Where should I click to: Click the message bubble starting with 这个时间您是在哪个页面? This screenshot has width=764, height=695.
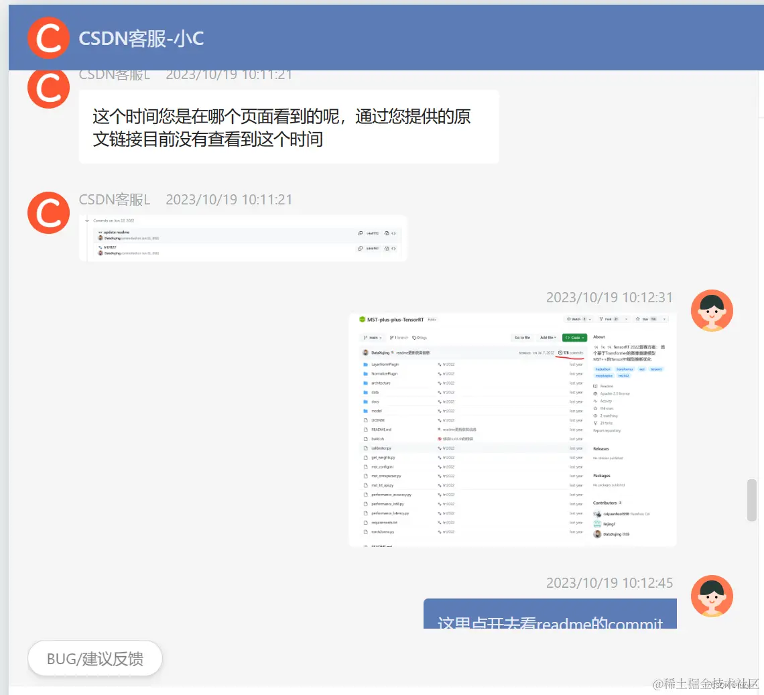click(289, 127)
